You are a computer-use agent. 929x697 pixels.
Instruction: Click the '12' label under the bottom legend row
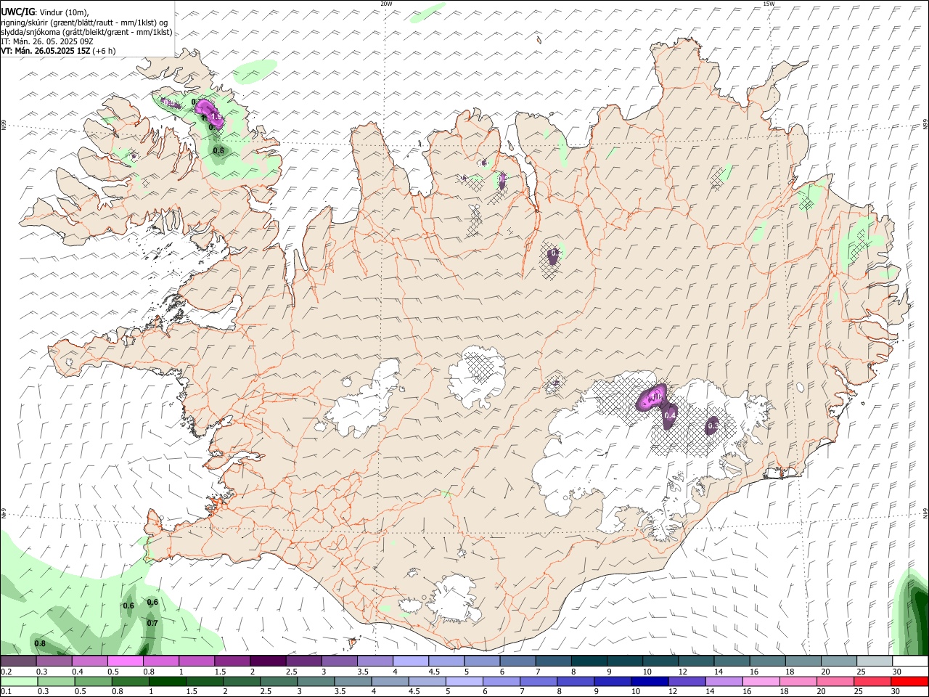tap(672, 693)
